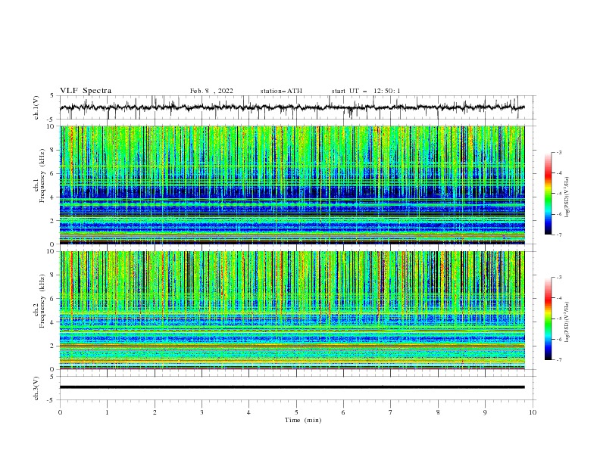Click time tick label '2' on x-axis

click(155, 412)
